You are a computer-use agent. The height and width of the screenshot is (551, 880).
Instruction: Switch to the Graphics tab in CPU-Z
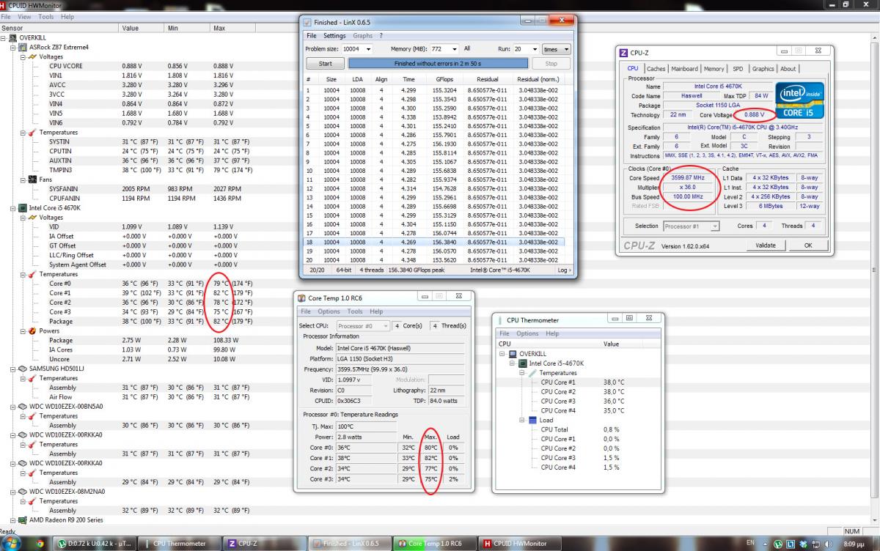click(x=763, y=69)
